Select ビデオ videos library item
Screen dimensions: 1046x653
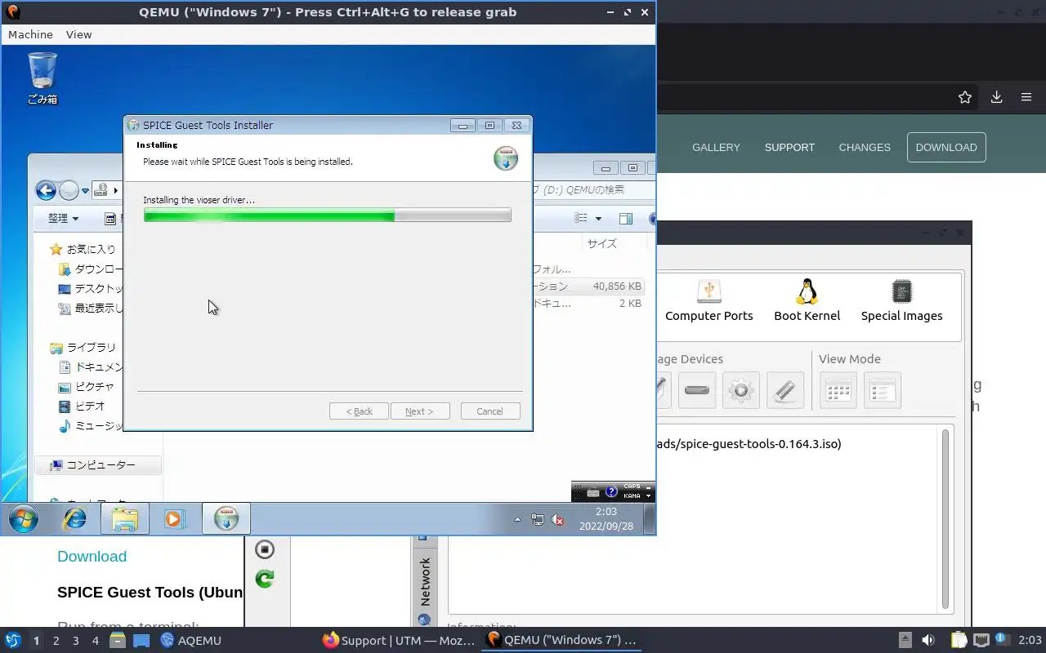[83, 406]
